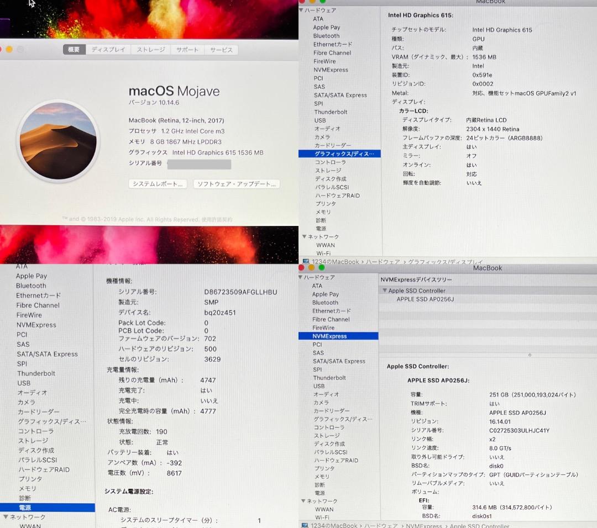
Task: Switch to the ストレージ tab
Action: point(150,50)
